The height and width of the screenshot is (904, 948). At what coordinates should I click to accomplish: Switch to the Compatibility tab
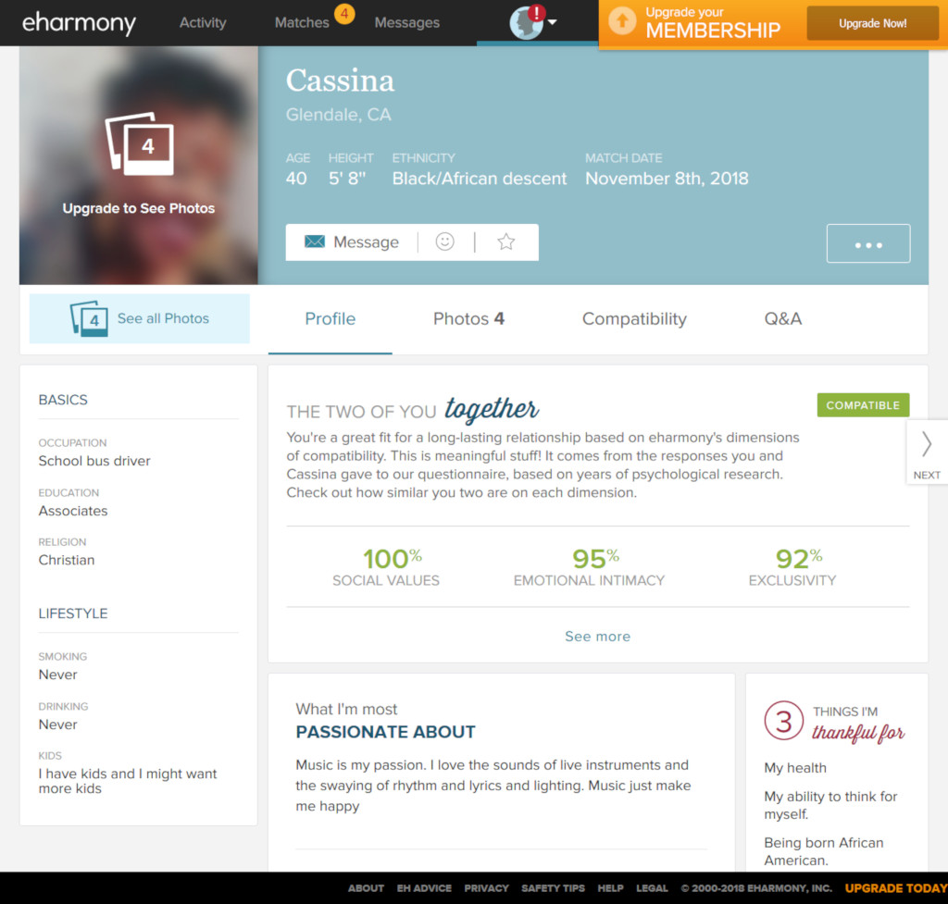[x=634, y=318]
